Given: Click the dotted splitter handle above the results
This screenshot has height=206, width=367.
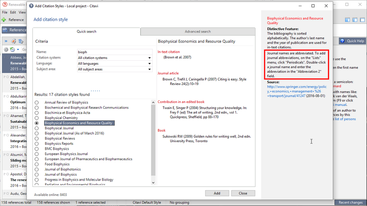Looking at the screenshot, I should [x=95, y=91].
